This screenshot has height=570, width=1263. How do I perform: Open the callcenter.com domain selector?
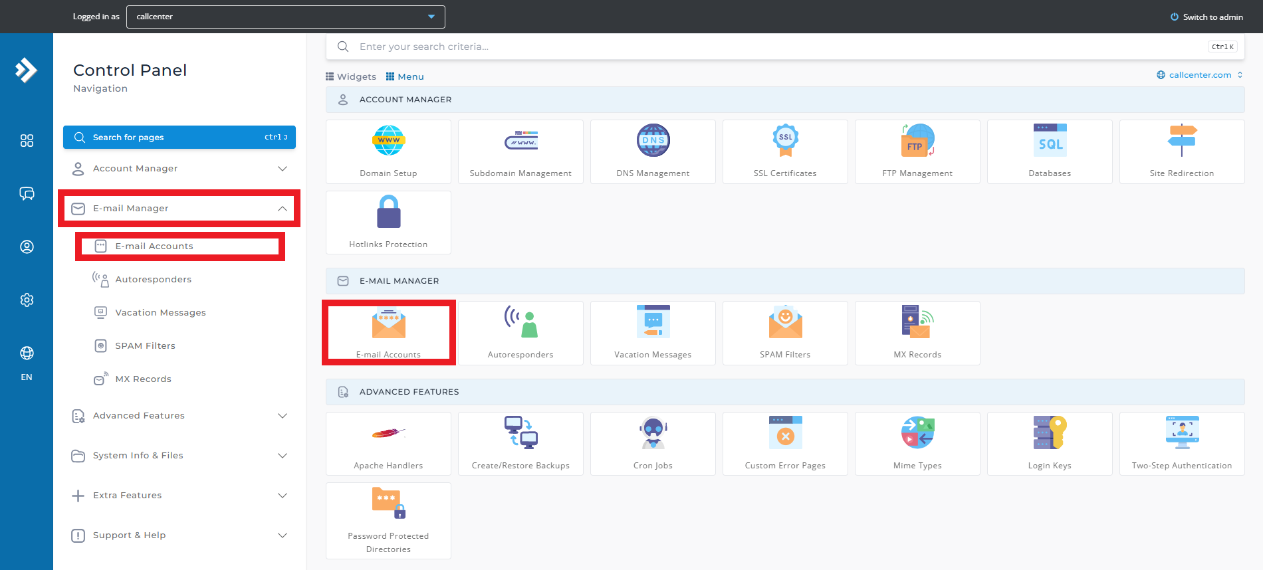point(1200,75)
